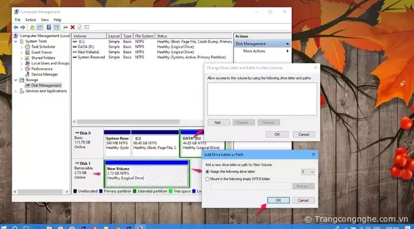The height and width of the screenshot is (229, 414).
Task: Click the Back arrow in the toolbar
Action: pyautogui.click(x=15, y=27)
